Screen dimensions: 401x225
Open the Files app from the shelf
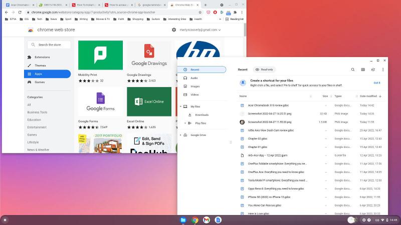pyautogui.click(x=183, y=220)
